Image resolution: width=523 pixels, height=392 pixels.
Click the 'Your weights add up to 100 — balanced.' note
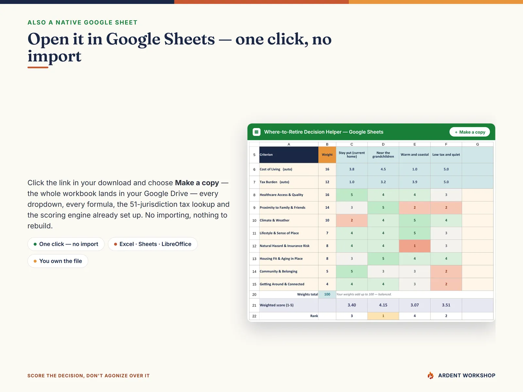coord(364,294)
